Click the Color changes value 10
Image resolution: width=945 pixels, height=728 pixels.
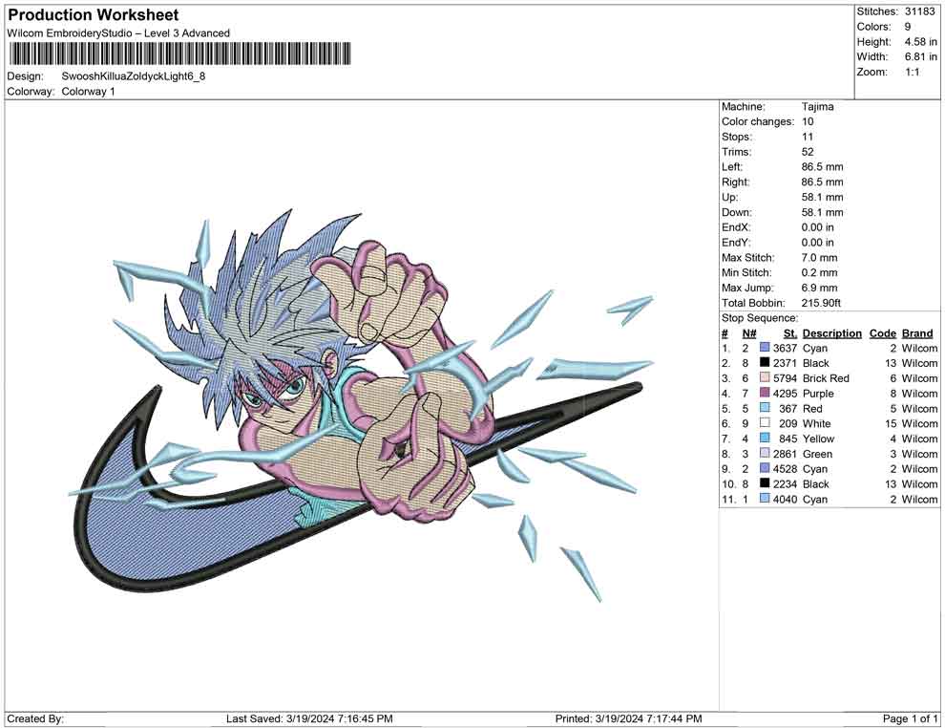[808, 122]
